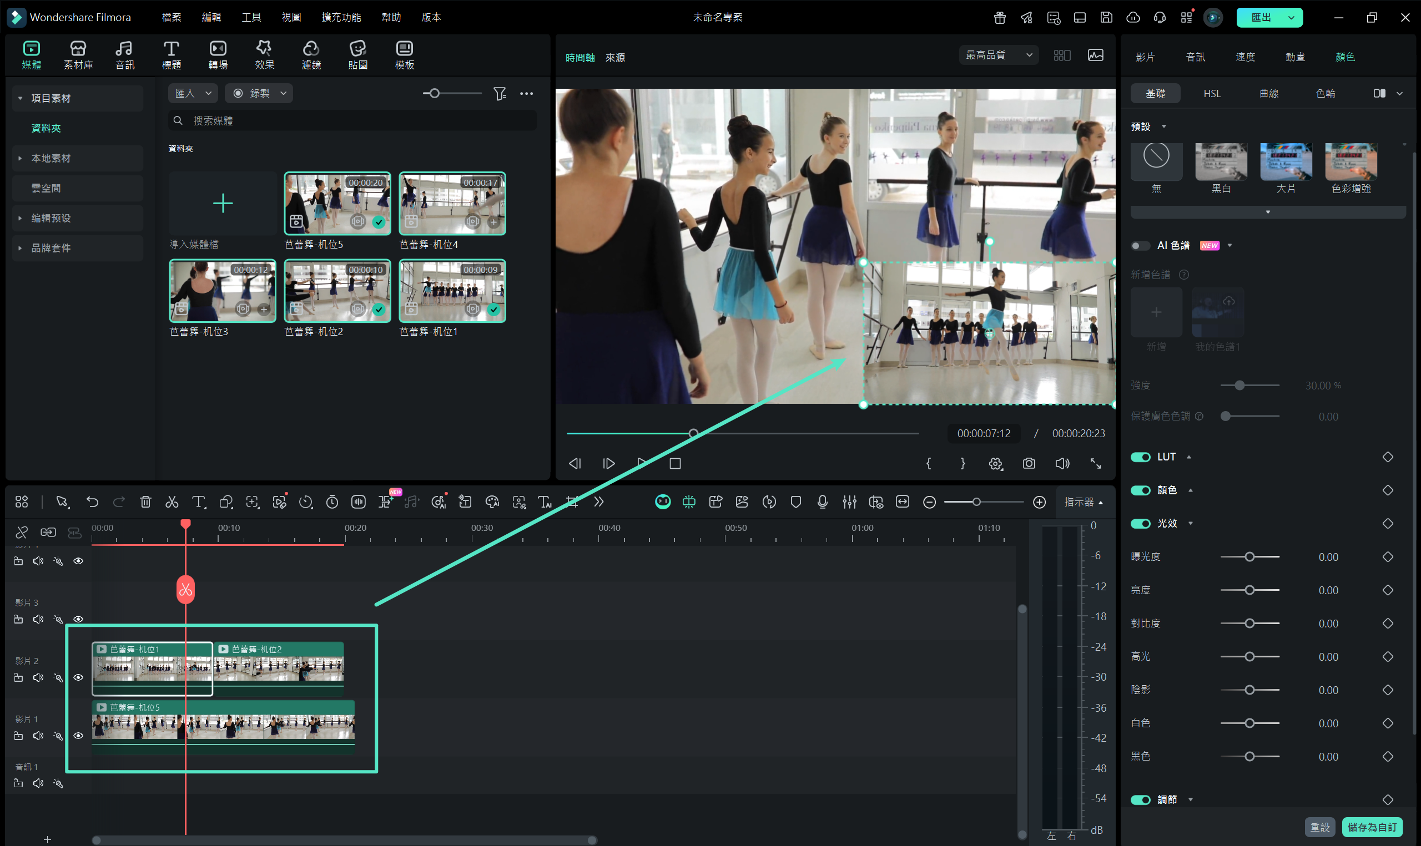Open the 最高品質 quality dropdown
Screen dimensions: 1421x846
point(999,55)
